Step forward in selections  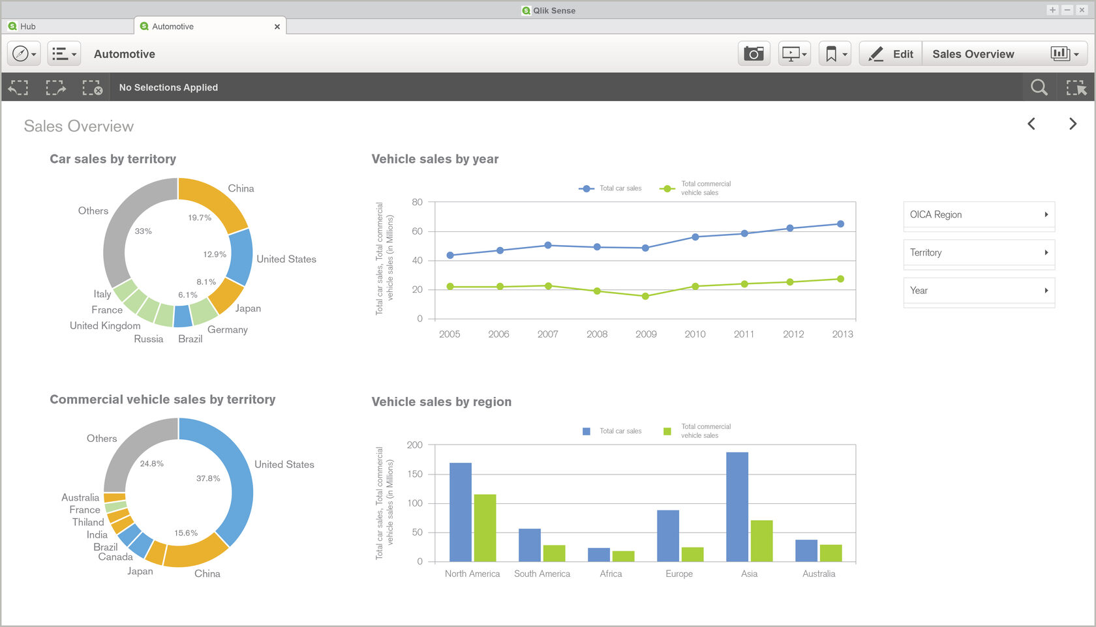(55, 87)
